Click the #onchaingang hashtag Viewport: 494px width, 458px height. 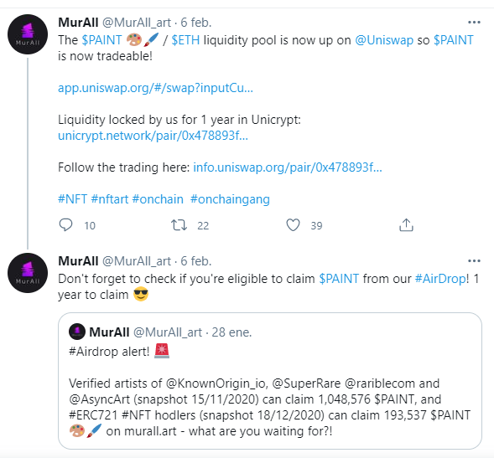coord(230,199)
